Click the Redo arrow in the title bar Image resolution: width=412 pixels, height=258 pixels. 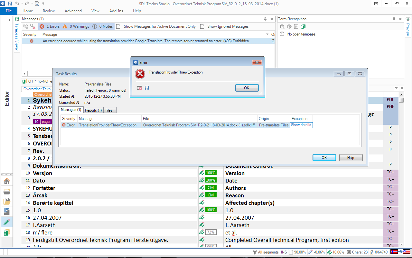coord(27,4)
